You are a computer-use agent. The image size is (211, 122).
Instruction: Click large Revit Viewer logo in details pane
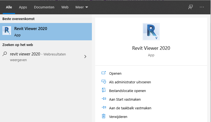click(151, 32)
